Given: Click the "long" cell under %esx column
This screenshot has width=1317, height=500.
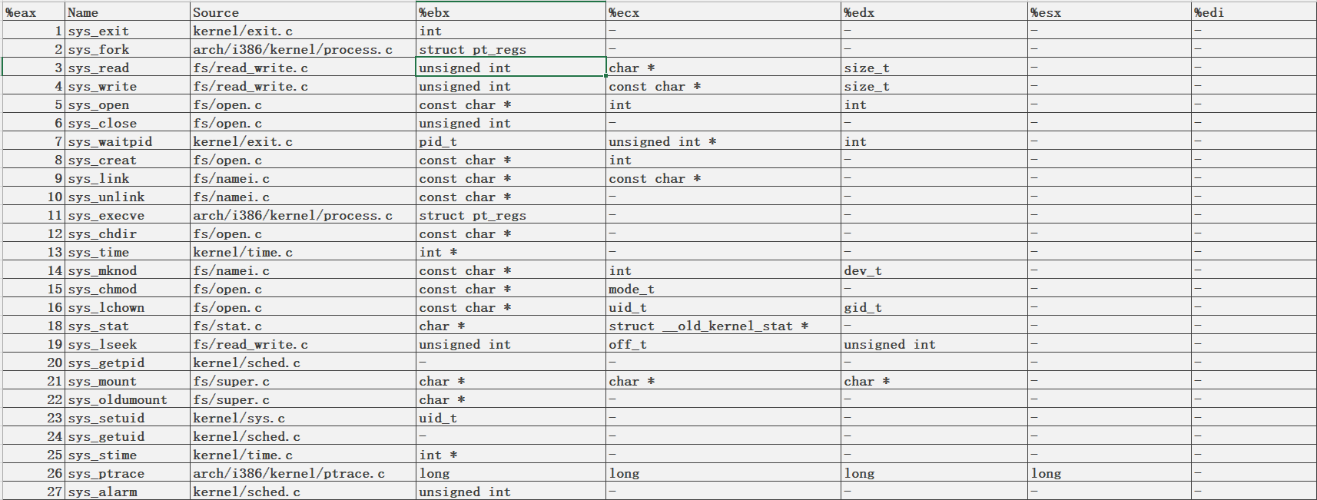Looking at the screenshot, I should 1109,473.
